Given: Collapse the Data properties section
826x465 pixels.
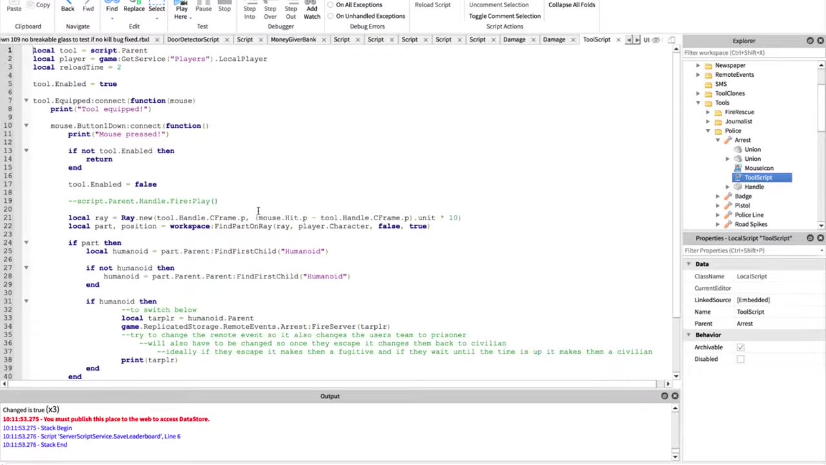Looking at the screenshot, I should [689, 264].
